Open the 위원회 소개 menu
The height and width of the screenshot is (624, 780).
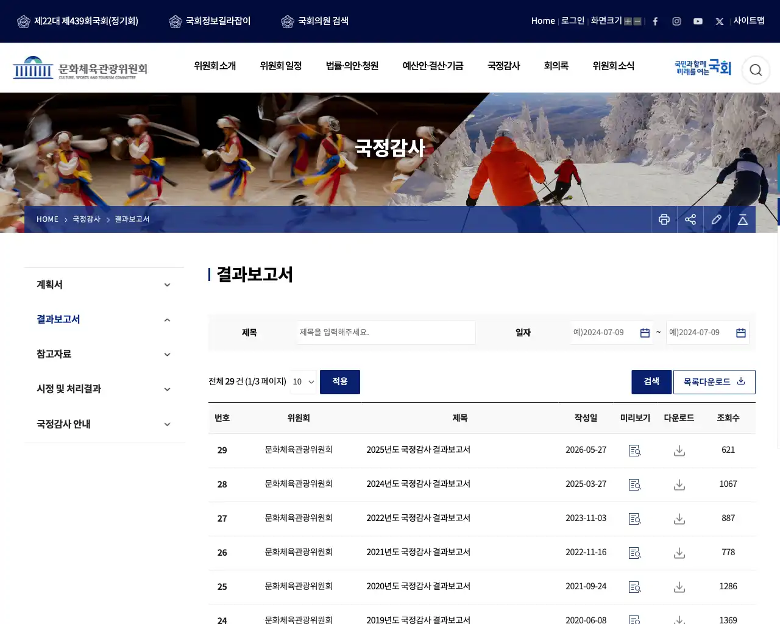(215, 66)
